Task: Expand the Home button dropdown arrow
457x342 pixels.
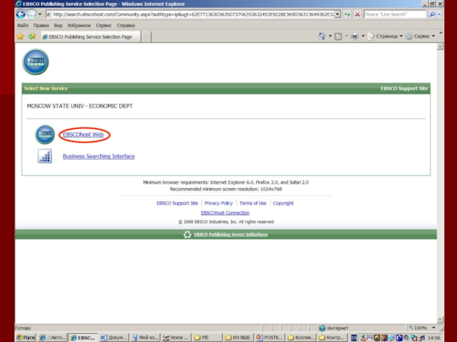Action: [330, 36]
